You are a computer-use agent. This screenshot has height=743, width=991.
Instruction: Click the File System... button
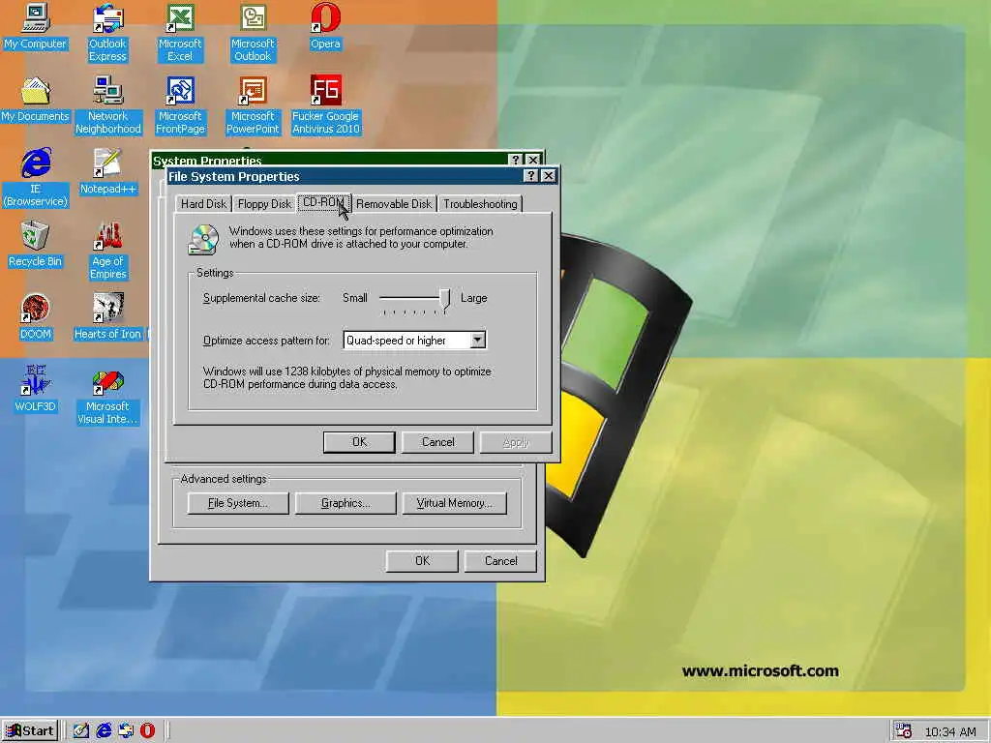238,503
